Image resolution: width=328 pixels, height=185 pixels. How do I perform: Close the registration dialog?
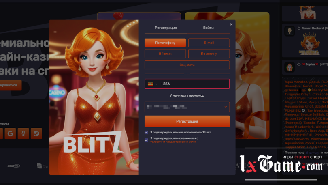tap(231, 24)
